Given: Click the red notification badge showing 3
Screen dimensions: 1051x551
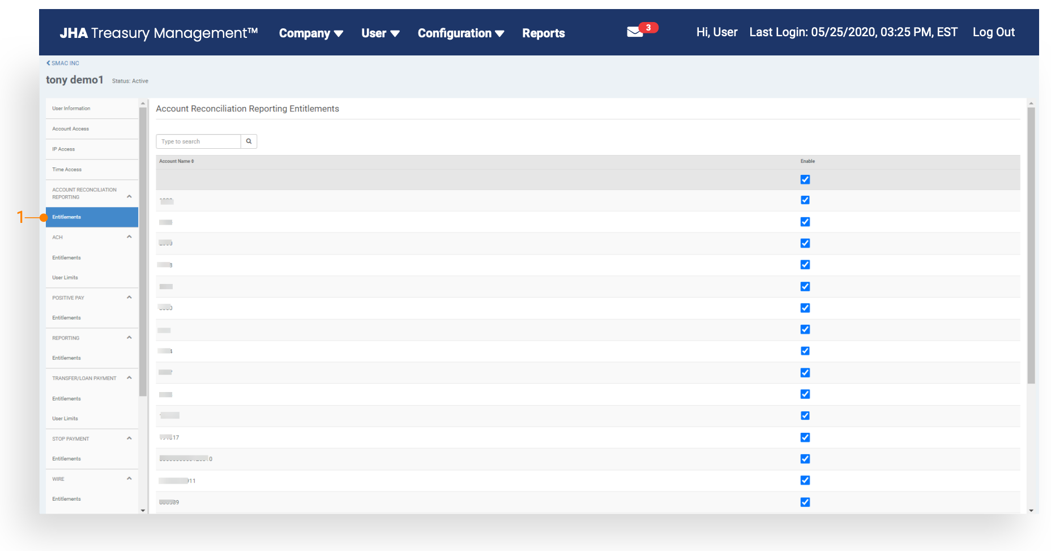Looking at the screenshot, I should click(x=648, y=28).
